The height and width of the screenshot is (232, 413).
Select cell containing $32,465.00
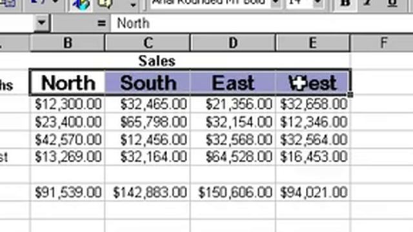tap(148, 104)
